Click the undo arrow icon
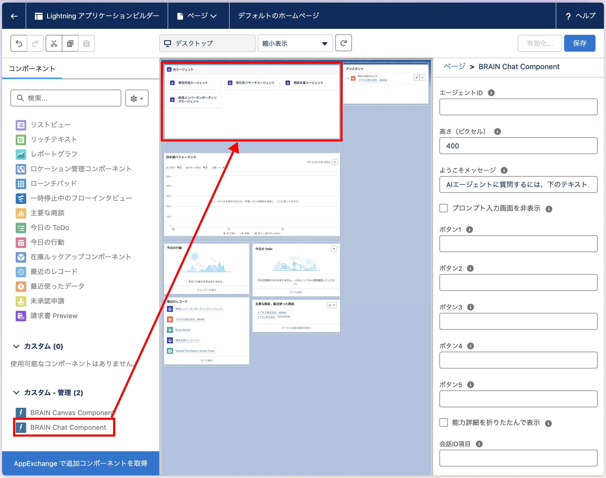The height and width of the screenshot is (478, 606). pos(19,44)
